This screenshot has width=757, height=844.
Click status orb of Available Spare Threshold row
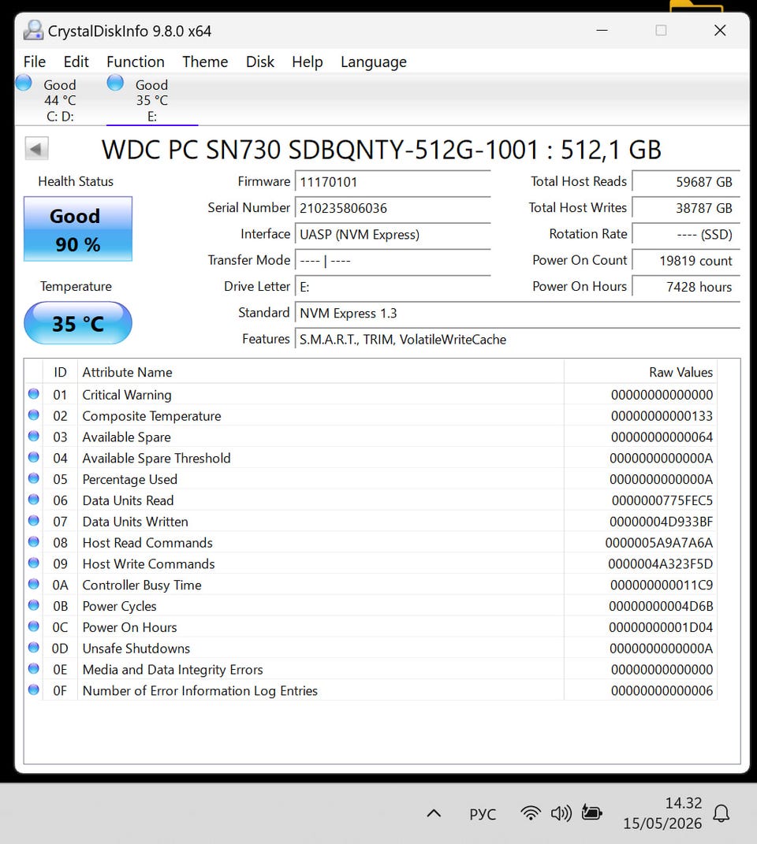coord(33,458)
